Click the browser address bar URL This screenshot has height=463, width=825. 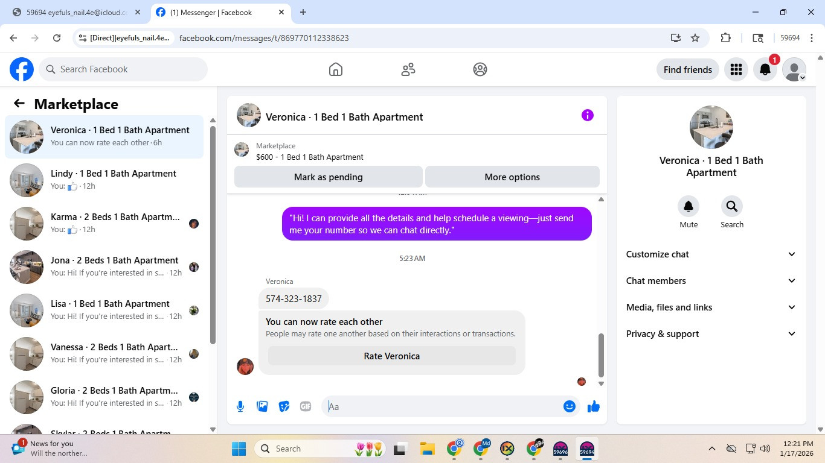coord(264,38)
